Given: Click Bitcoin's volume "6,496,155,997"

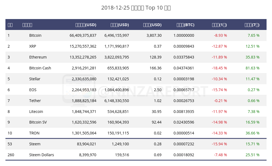Looking at the screenshot, I should tap(117, 35).
